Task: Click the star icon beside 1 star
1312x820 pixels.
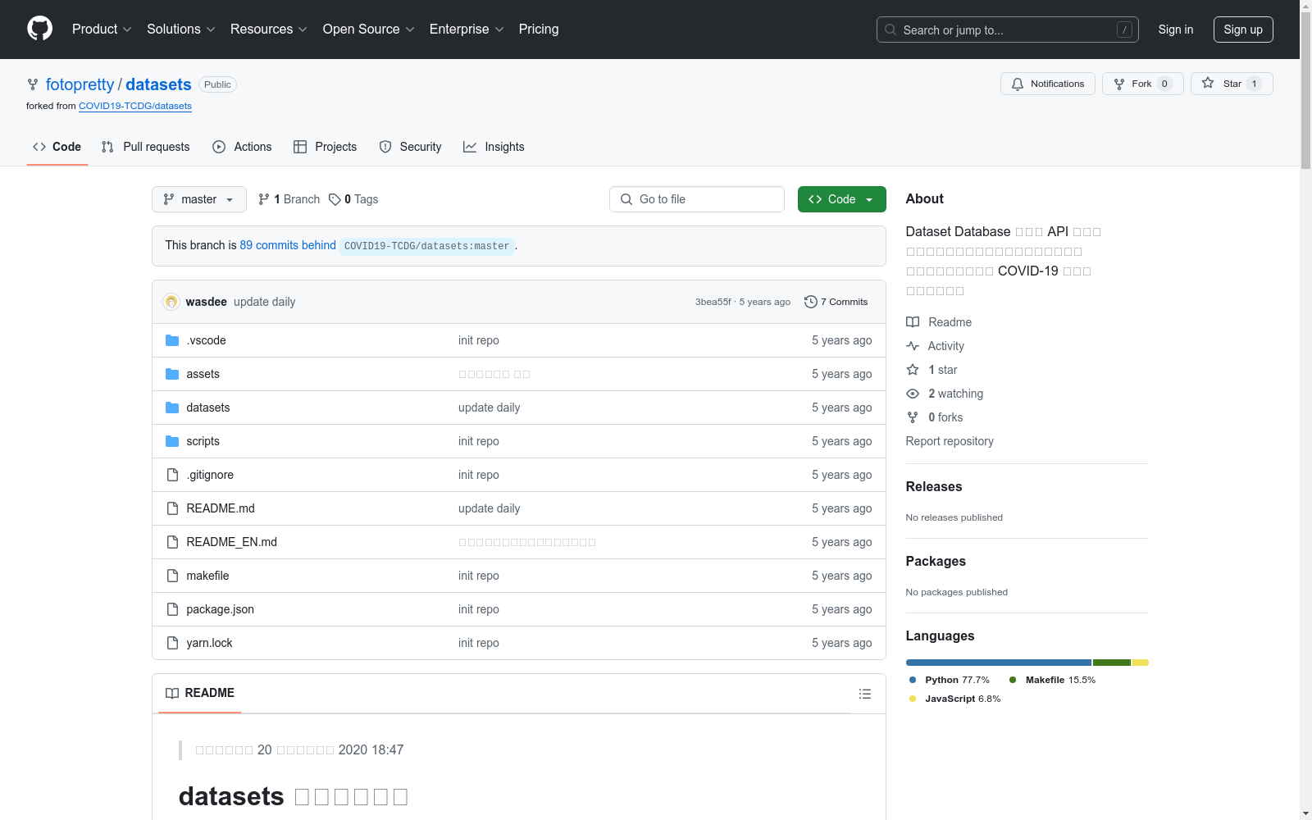Action: coord(913,370)
